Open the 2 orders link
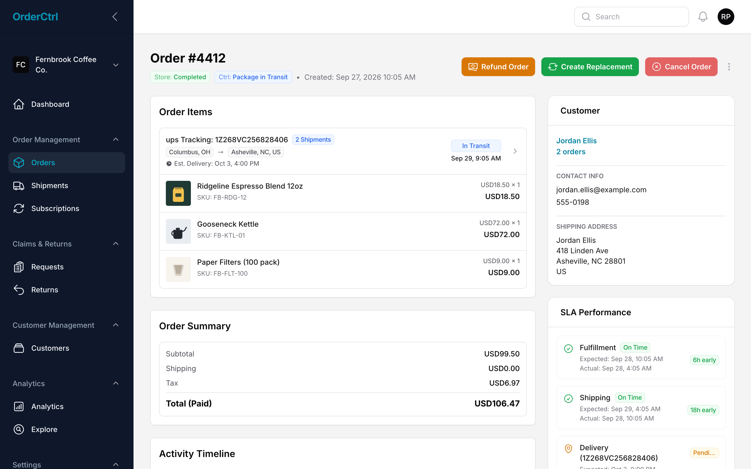This screenshot has width=751, height=469. (571, 152)
